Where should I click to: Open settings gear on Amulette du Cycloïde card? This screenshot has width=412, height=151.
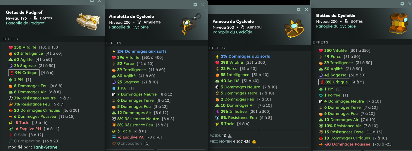pos(195,4)
